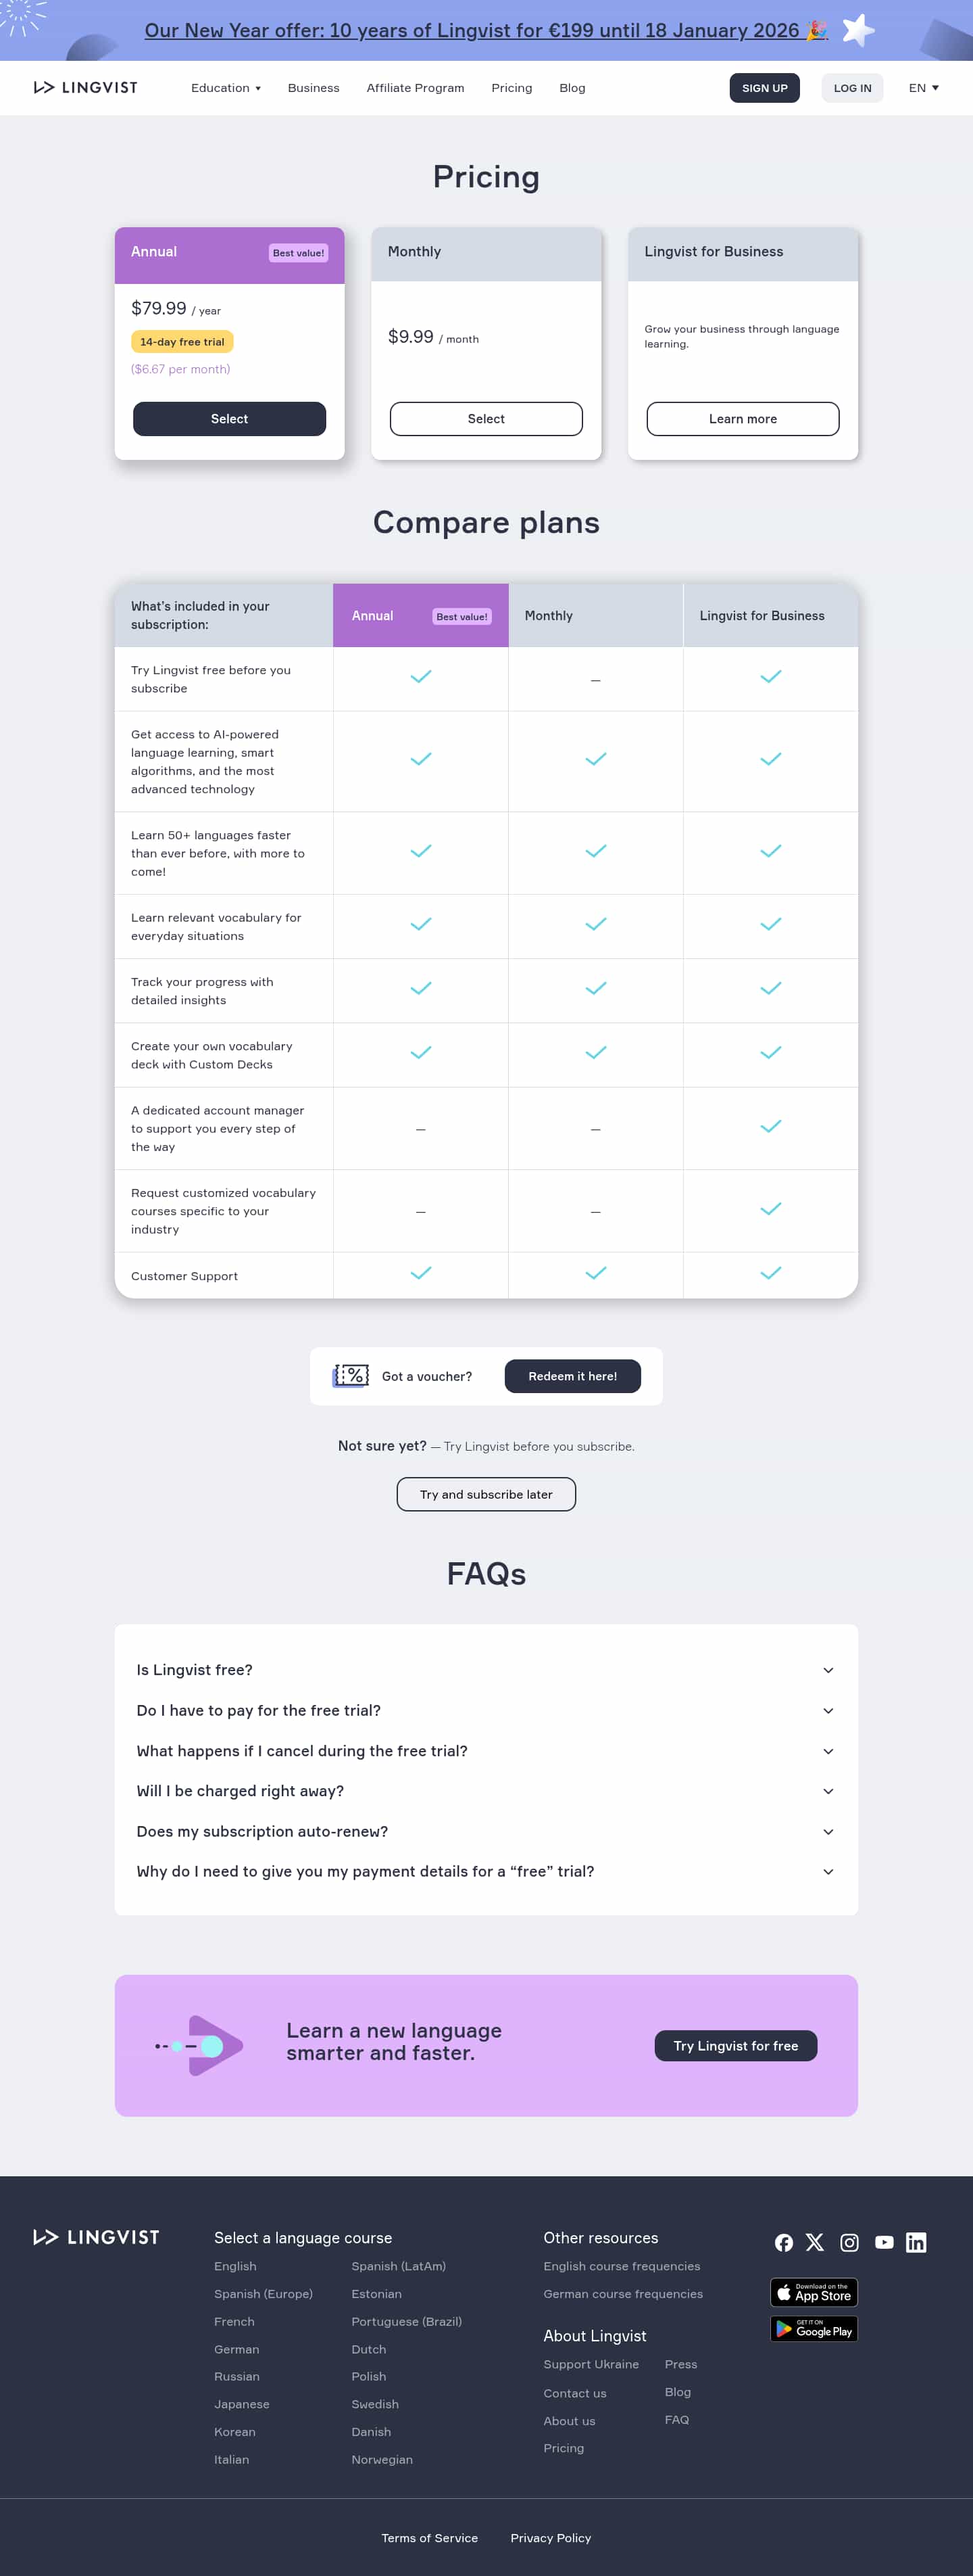Screen dimensions: 973x2576
Task: Open Lingvist Facebook page icon
Action: pos(784,2242)
